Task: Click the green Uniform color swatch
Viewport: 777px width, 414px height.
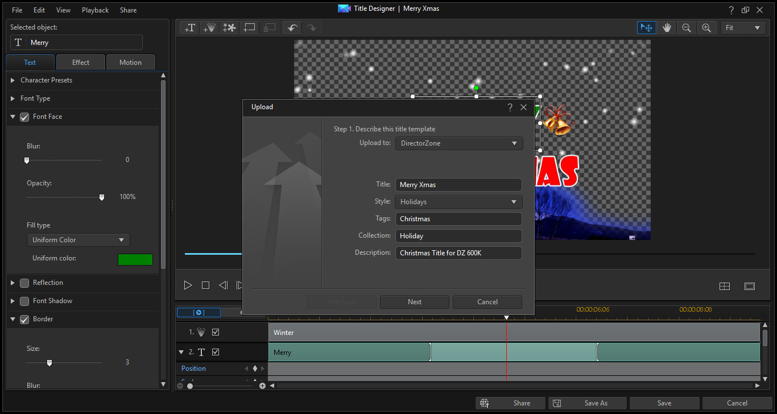Action: click(x=135, y=259)
